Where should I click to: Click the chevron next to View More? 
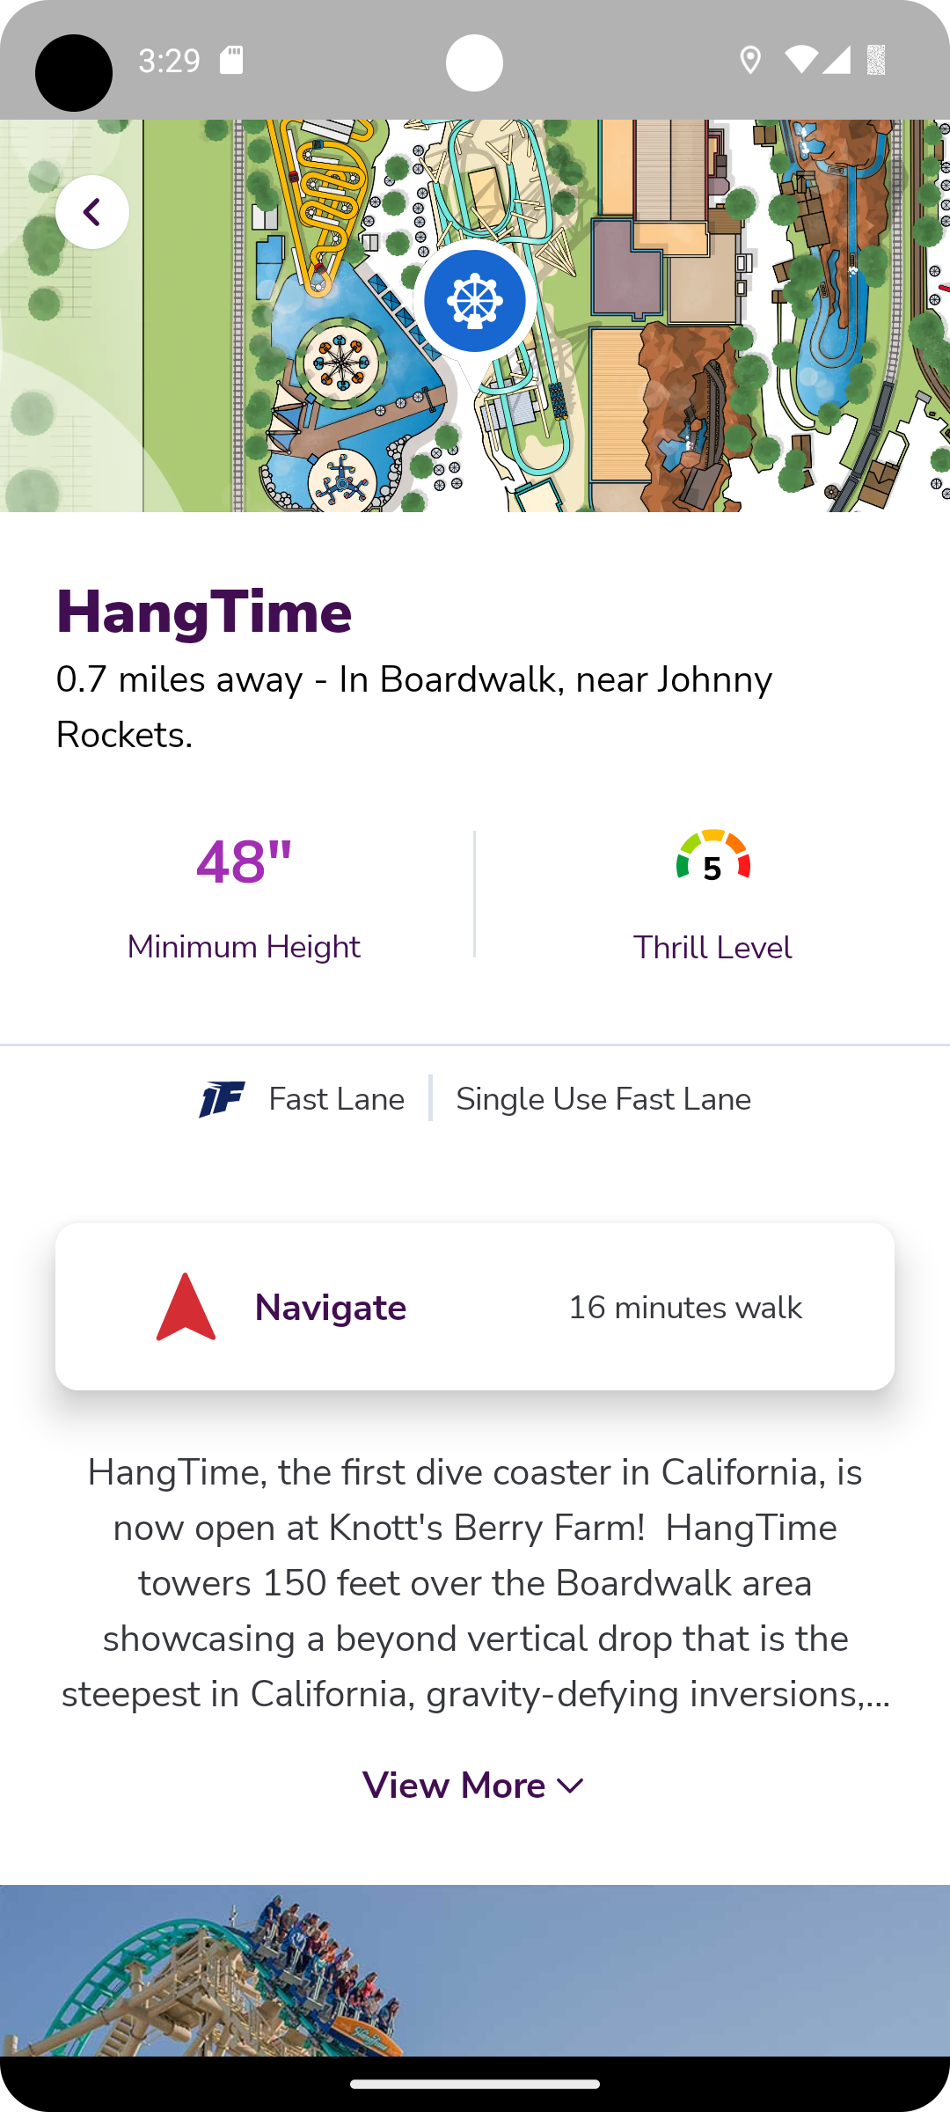(x=571, y=1786)
